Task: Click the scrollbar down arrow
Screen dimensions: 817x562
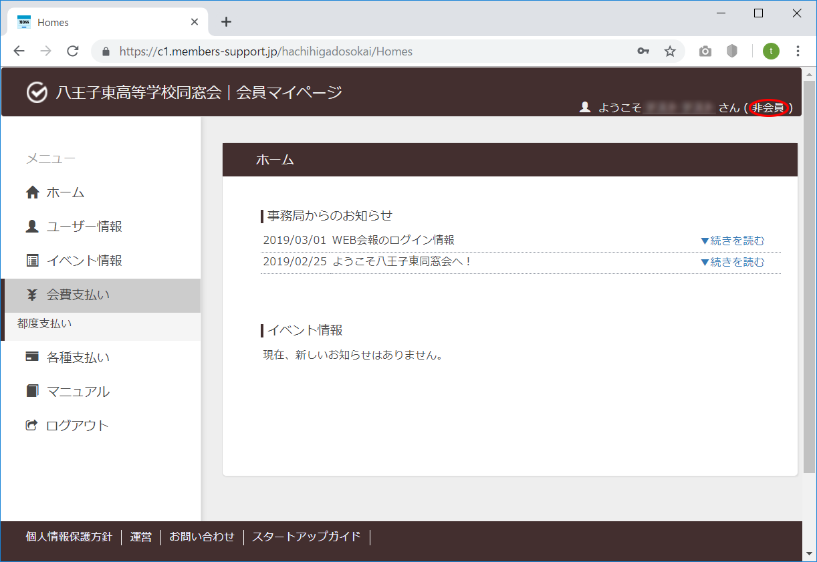Action: 810,553
